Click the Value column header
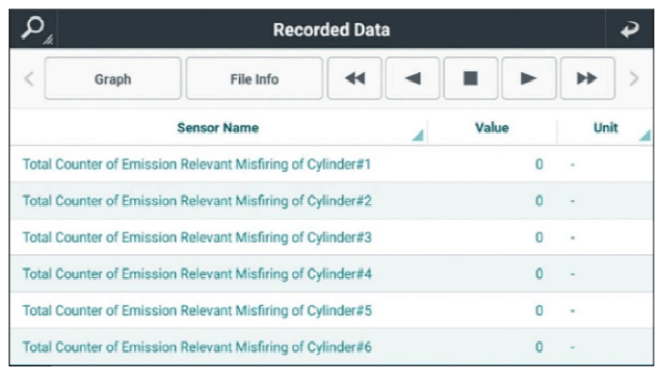Viewport: 663px width, 375px height. [x=492, y=128]
